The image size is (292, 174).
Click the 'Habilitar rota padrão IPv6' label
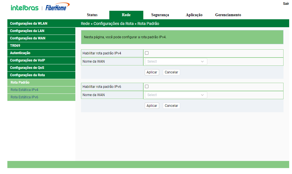[102, 87]
